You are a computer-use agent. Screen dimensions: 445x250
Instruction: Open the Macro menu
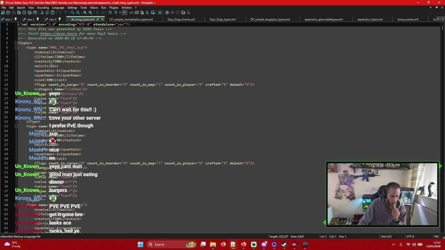pos(94,7)
